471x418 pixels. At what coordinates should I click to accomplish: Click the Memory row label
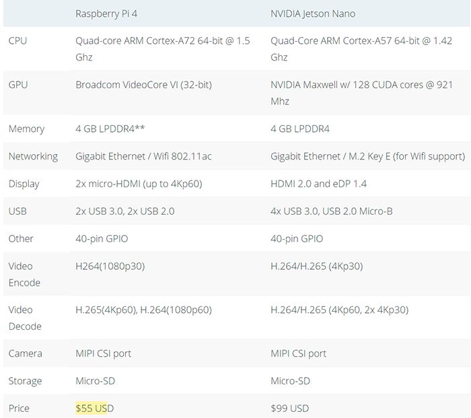[x=26, y=129]
